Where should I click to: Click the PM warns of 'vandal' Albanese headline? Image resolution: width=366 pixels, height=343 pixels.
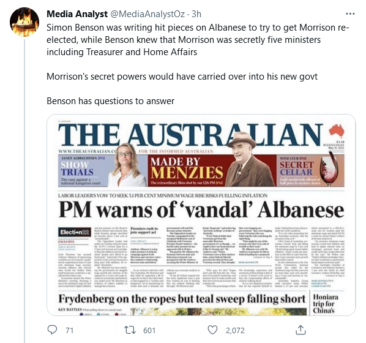(x=201, y=209)
